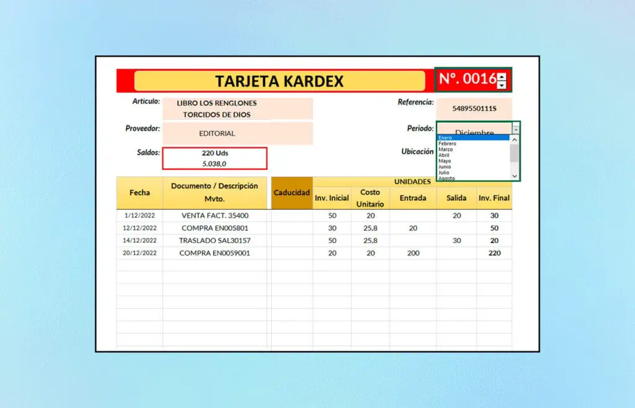Select the Caducidad column header

(x=291, y=193)
